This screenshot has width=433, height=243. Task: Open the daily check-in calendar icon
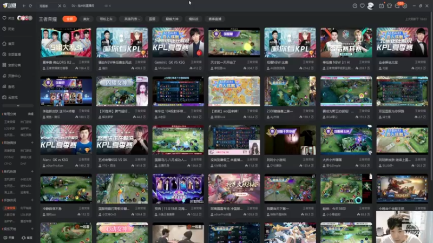381,6
